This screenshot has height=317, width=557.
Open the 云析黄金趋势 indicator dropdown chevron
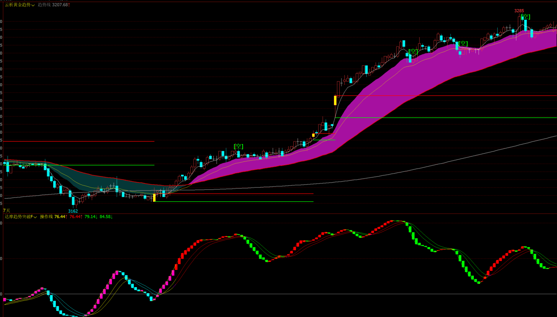point(33,5)
